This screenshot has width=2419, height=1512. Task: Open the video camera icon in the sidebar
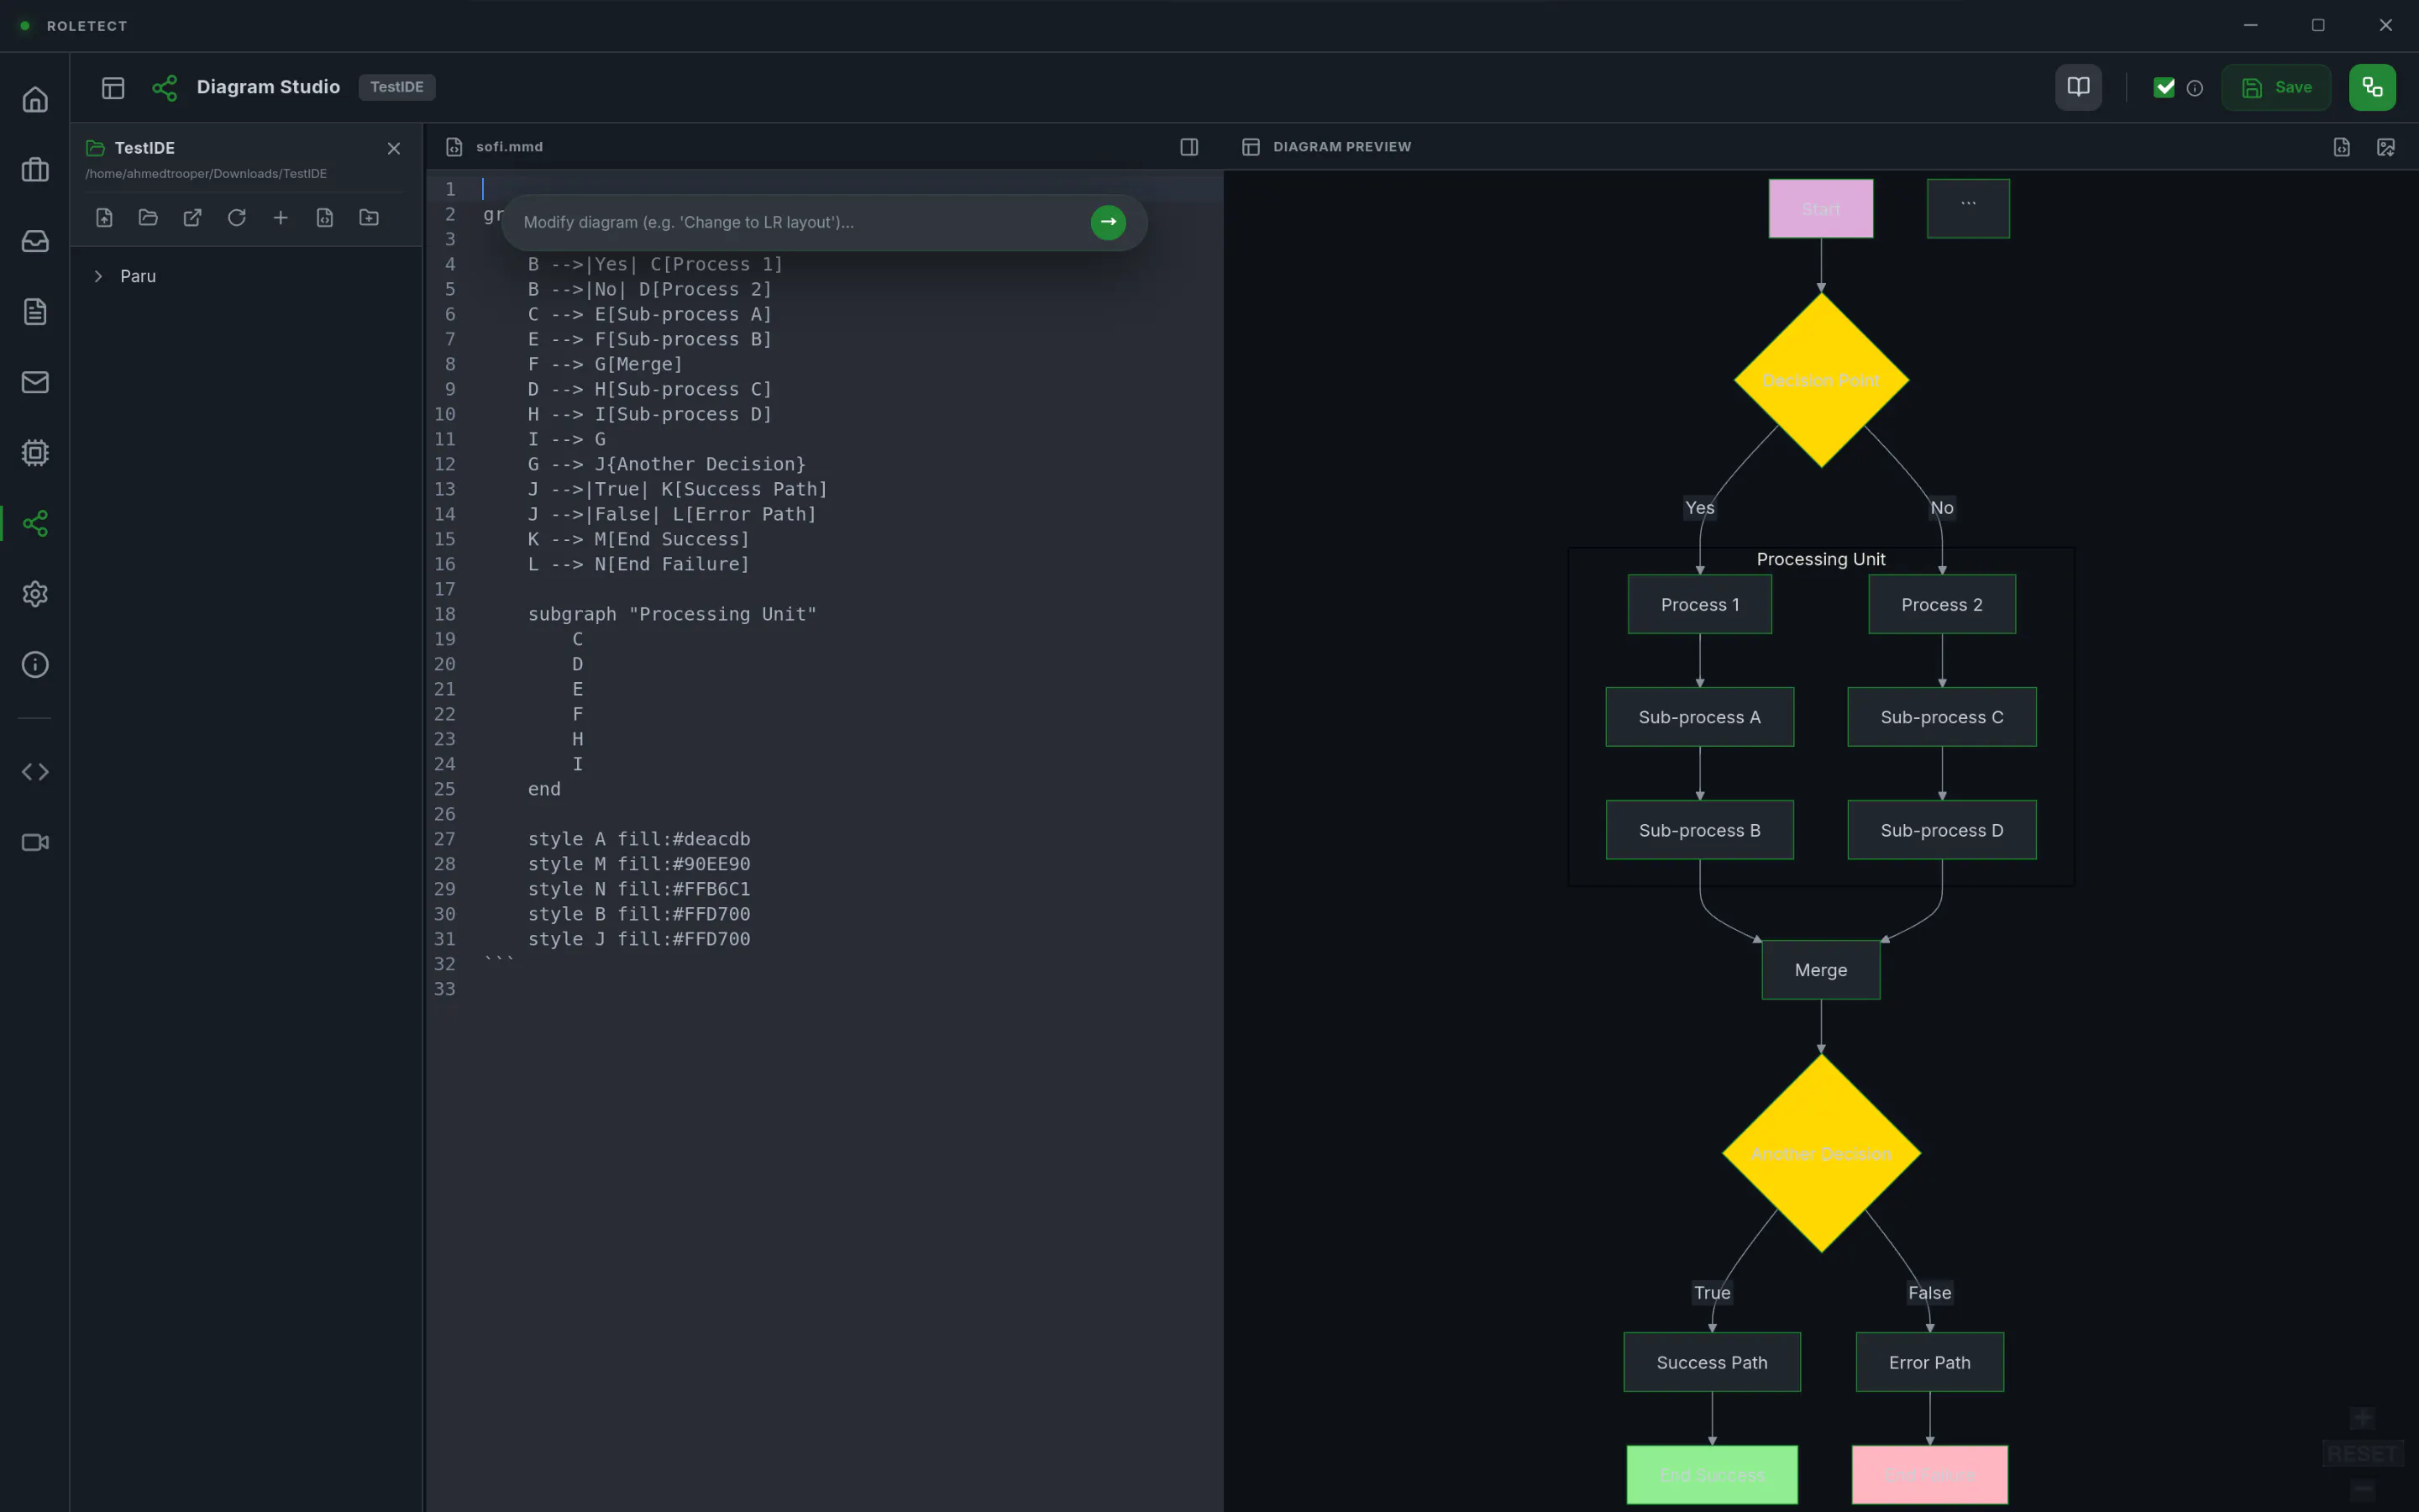(x=35, y=842)
